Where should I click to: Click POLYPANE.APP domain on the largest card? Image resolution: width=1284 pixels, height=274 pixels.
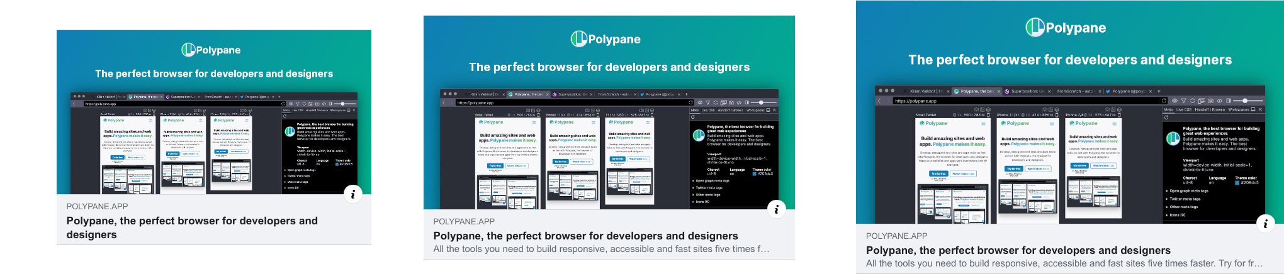coord(897,236)
